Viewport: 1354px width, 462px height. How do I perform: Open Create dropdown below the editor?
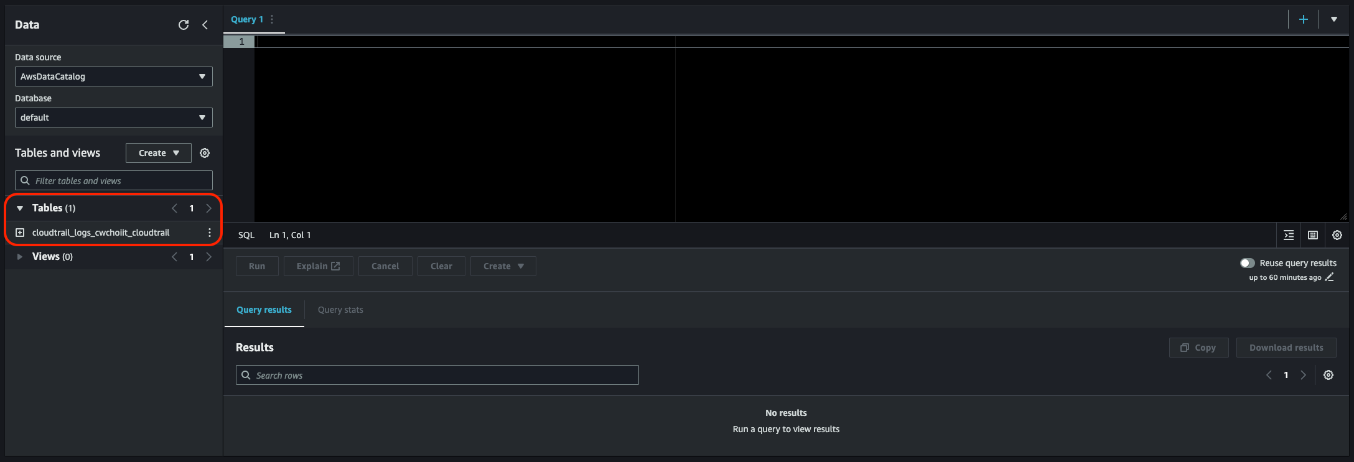click(503, 266)
